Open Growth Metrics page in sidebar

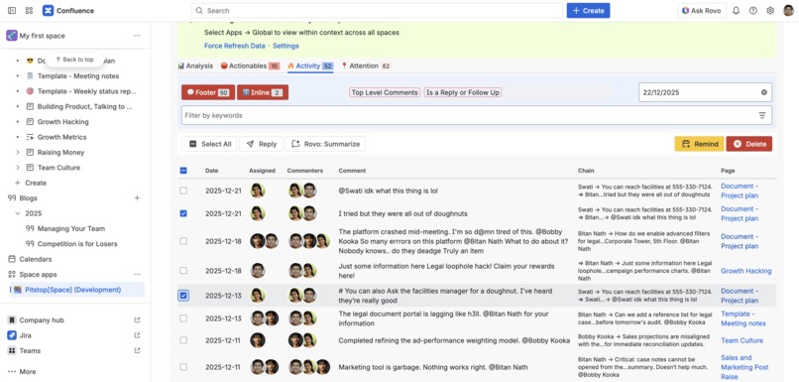click(61, 137)
